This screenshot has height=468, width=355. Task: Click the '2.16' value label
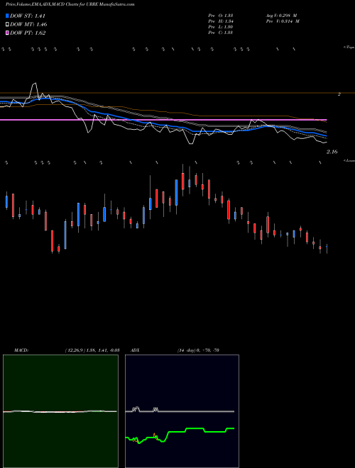click(x=332, y=152)
